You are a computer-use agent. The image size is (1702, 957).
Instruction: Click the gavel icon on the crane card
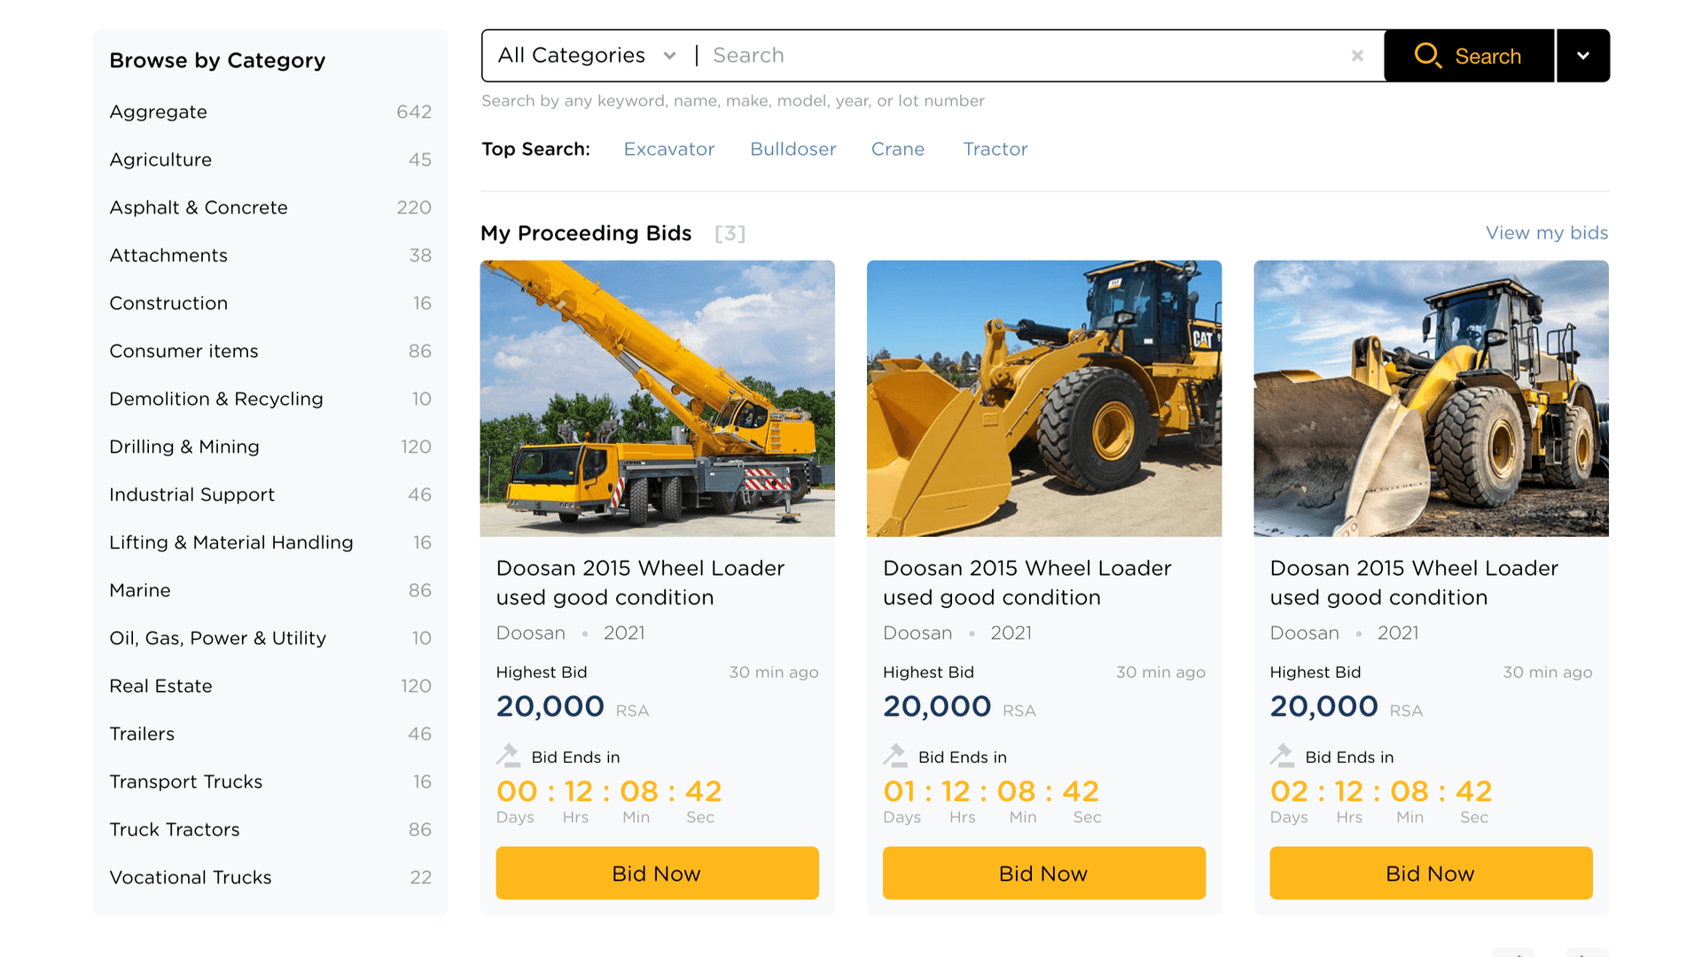coord(508,756)
